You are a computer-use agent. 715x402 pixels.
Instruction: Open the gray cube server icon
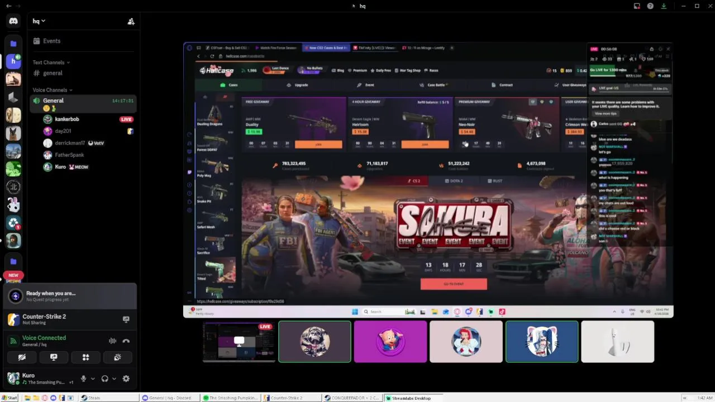[13, 97]
